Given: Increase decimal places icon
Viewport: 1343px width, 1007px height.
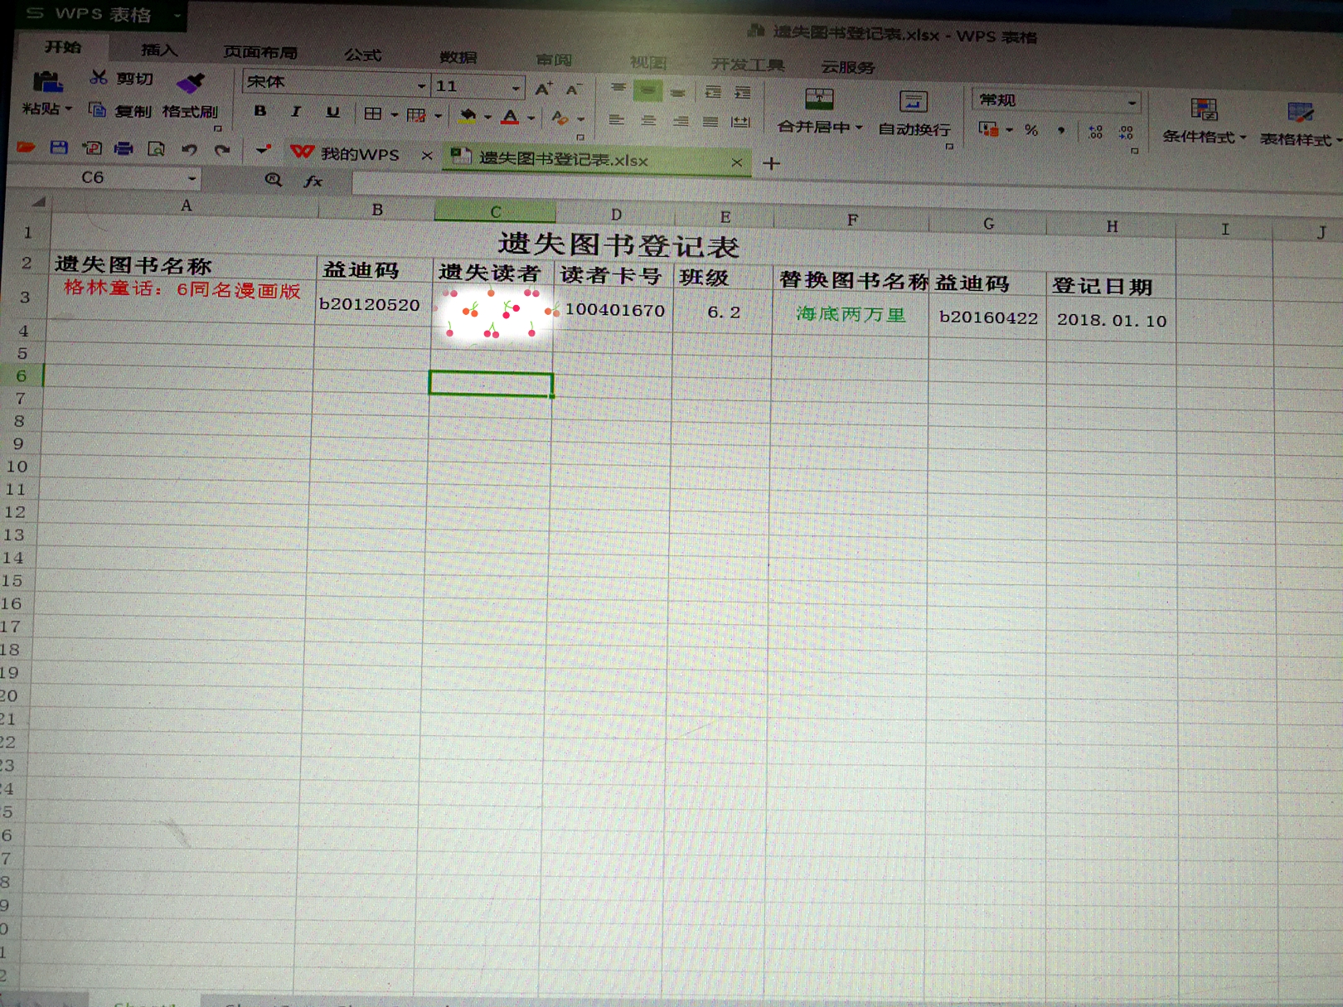Looking at the screenshot, I should [x=1095, y=132].
